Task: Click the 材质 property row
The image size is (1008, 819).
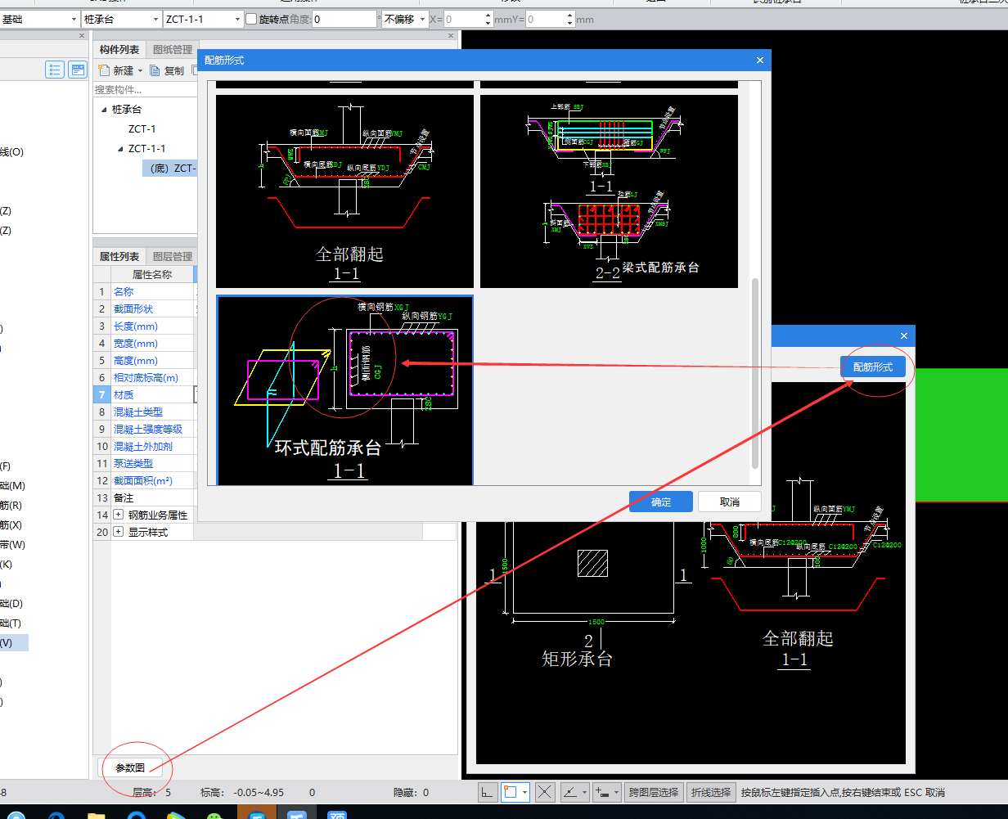Action: [x=143, y=394]
